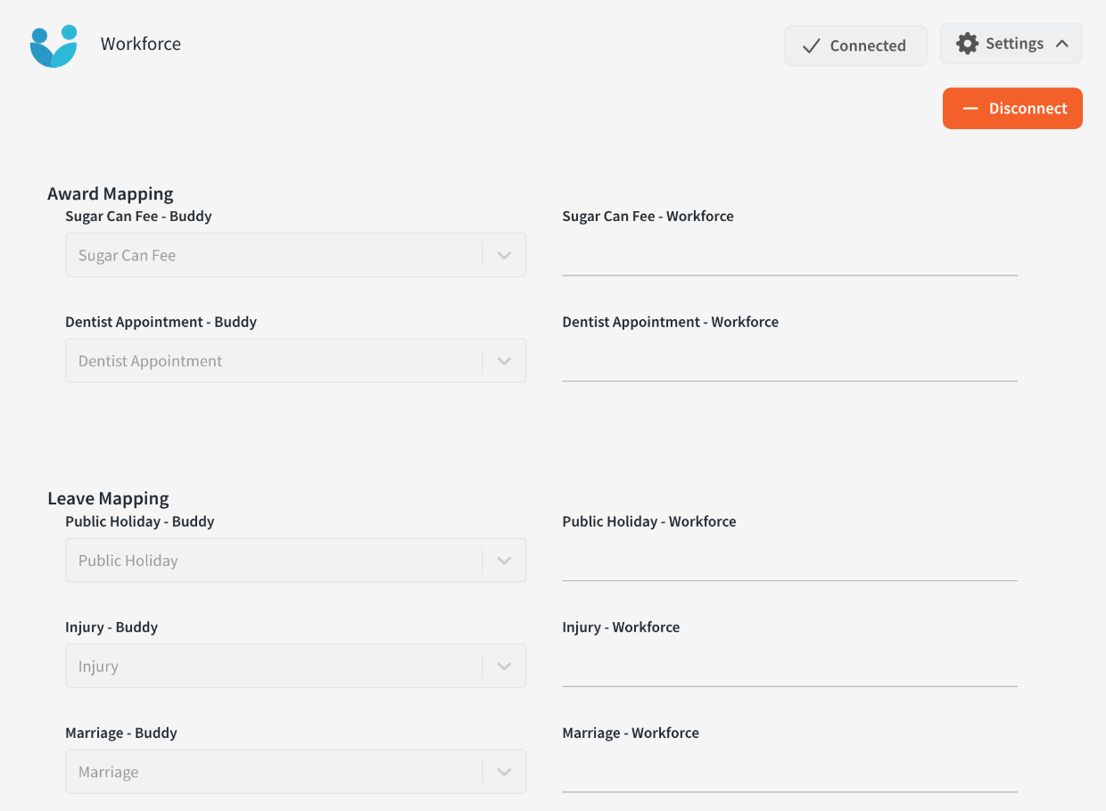Click the Award Mapping heading

coord(111,193)
